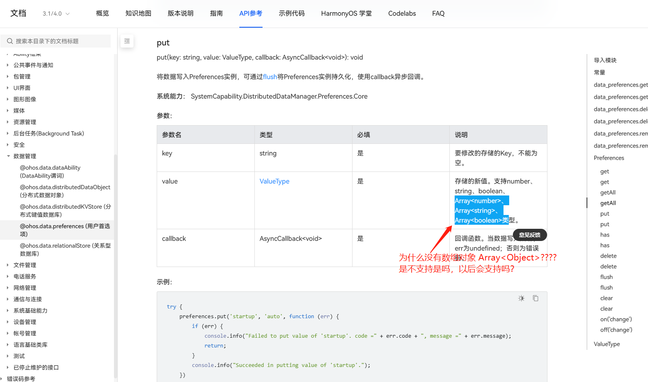Toggle the sidebar collapse icon
648x382 pixels.
point(127,41)
